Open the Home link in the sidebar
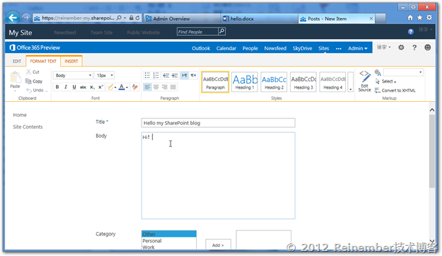 tap(20, 115)
